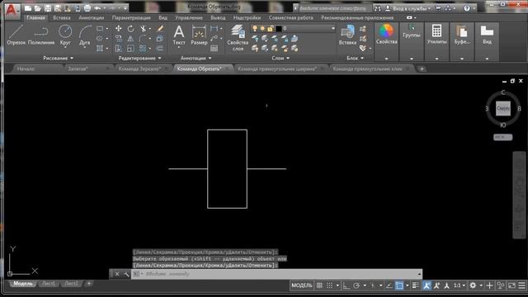The image size is (528, 297).
Task: Expand the Редактирование panel
Action: tap(139, 59)
